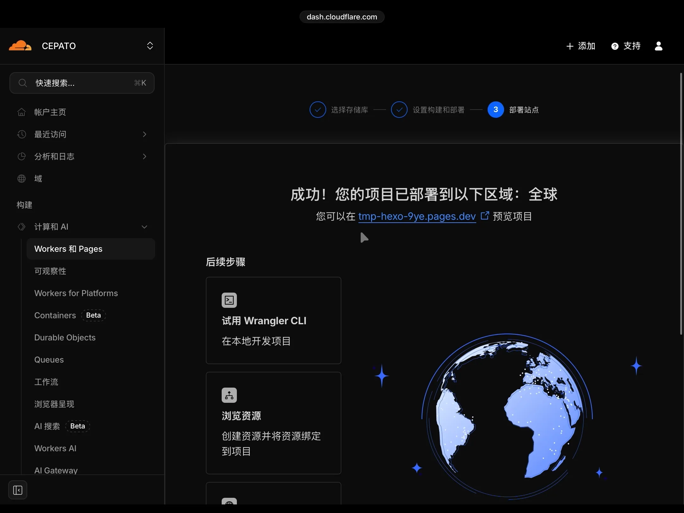Click the 快速搜索 search field
Image resolution: width=684 pixels, height=513 pixels.
pos(82,83)
